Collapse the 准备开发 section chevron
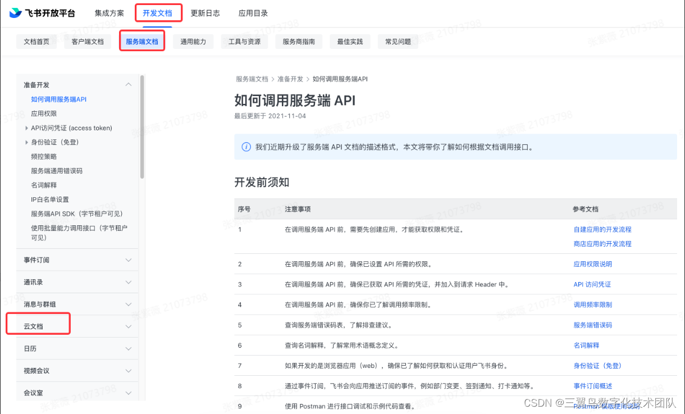This screenshot has height=414, width=685. click(x=129, y=85)
